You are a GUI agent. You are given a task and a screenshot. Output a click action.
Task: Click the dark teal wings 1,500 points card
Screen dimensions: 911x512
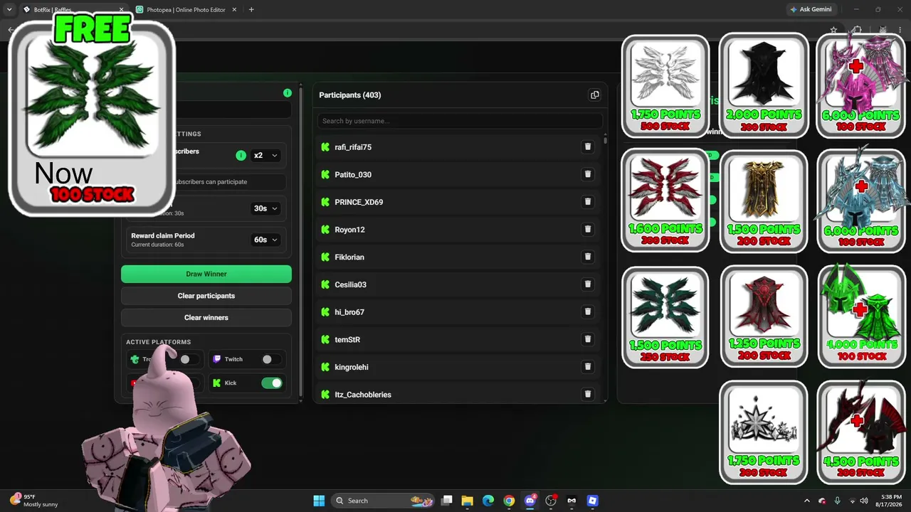point(665,317)
